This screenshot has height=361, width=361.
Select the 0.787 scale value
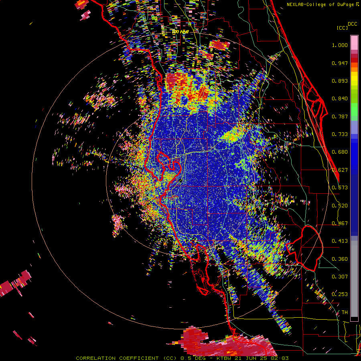click(x=340, y=116)
